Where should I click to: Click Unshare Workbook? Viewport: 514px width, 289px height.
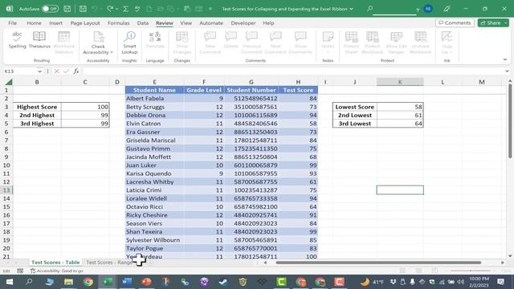420,43
